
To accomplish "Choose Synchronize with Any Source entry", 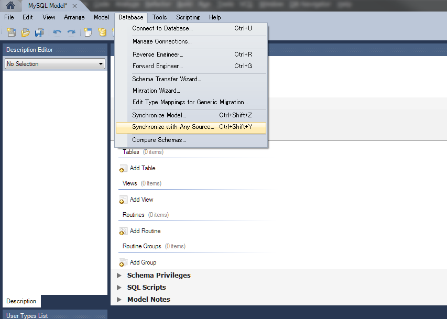I will tap(191, 127).
